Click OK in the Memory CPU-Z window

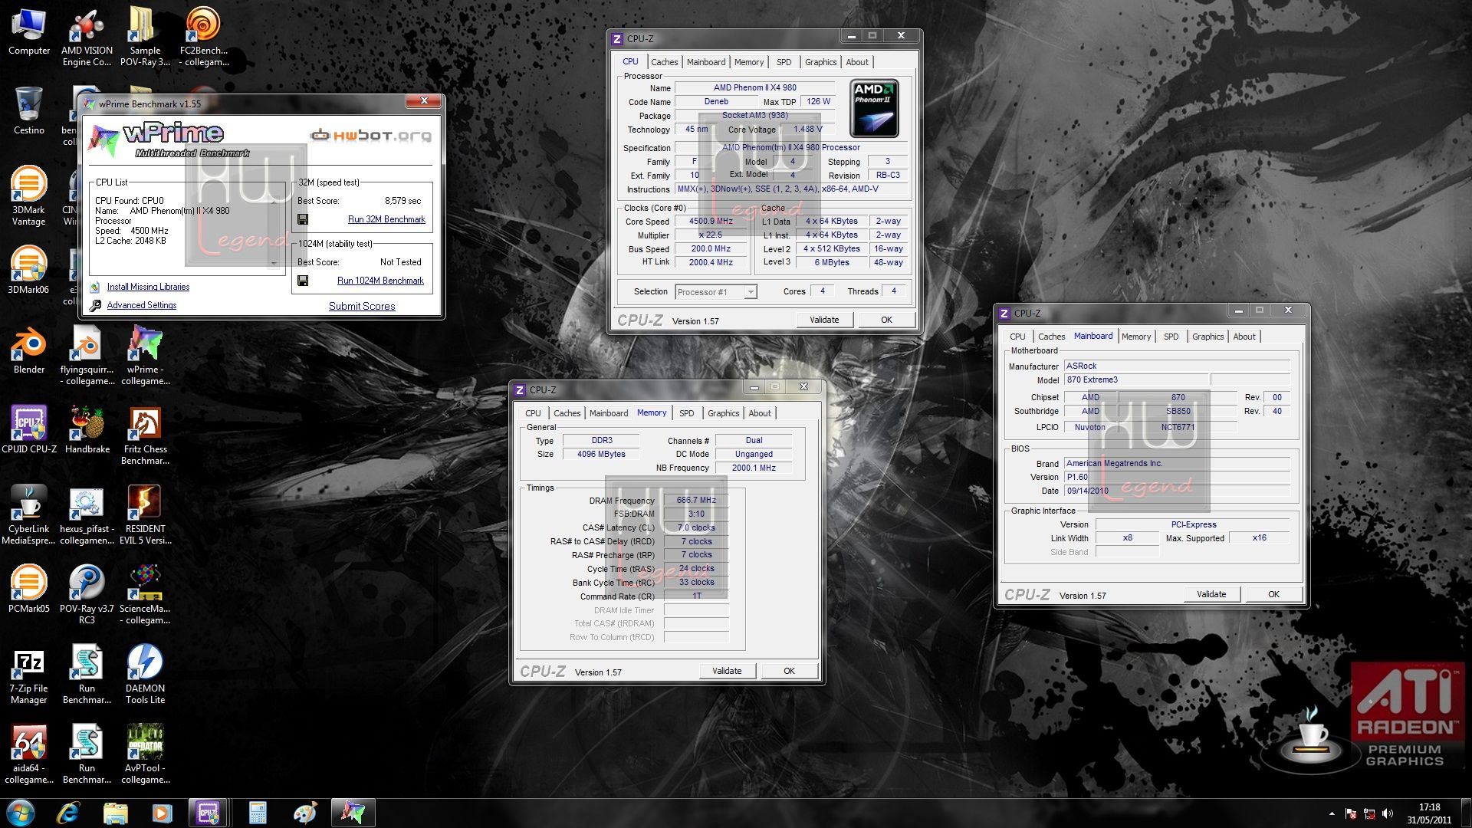(789, 671)
